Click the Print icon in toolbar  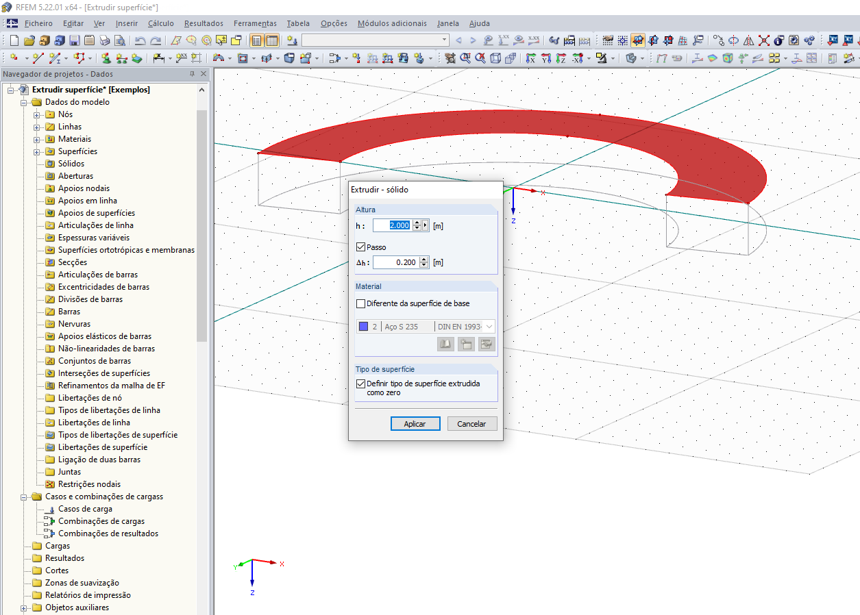tap(104, 40)
